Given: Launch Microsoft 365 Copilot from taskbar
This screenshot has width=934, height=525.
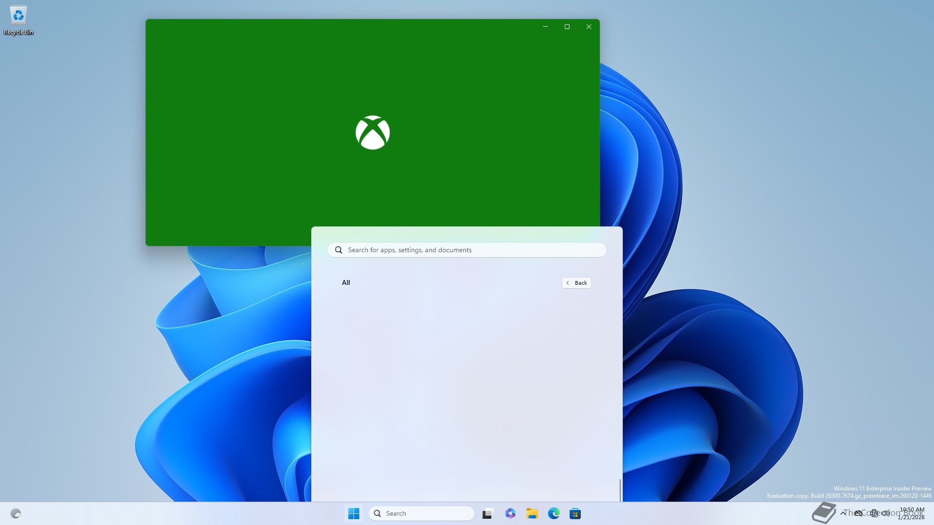Looking at the screenshot, I should coord(510,513).
